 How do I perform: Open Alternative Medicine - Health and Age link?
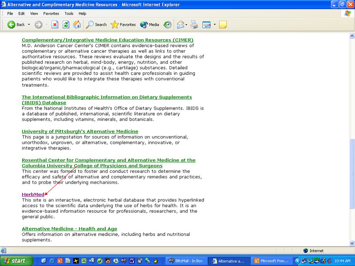tap(70, 229)
